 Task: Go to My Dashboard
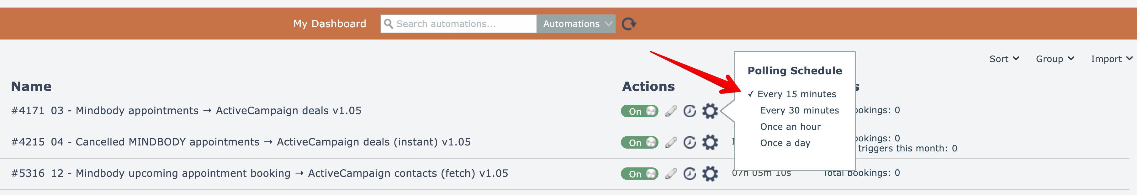pyautogui.click(x=329, y=24)
